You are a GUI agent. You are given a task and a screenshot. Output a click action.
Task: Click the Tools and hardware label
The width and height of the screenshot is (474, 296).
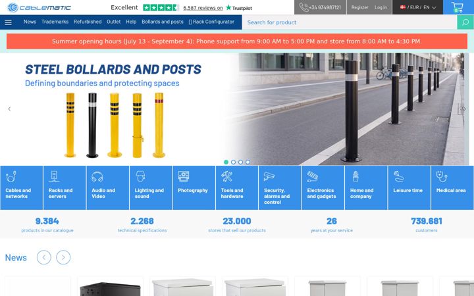click(x=232, y=193)
